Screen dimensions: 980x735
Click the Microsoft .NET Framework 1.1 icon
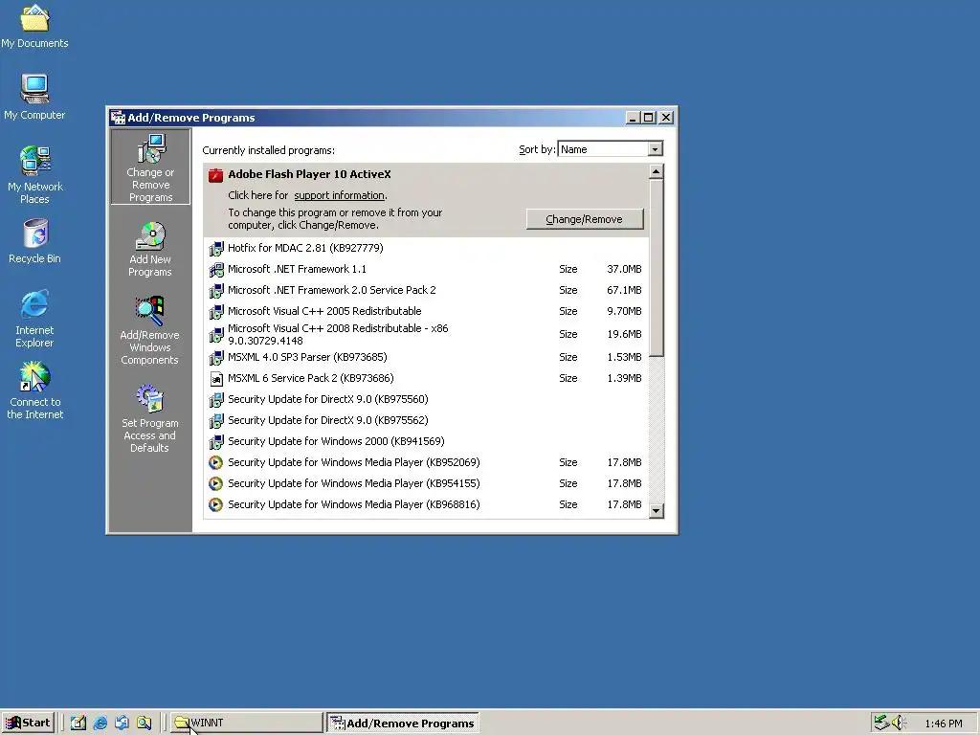215,269
